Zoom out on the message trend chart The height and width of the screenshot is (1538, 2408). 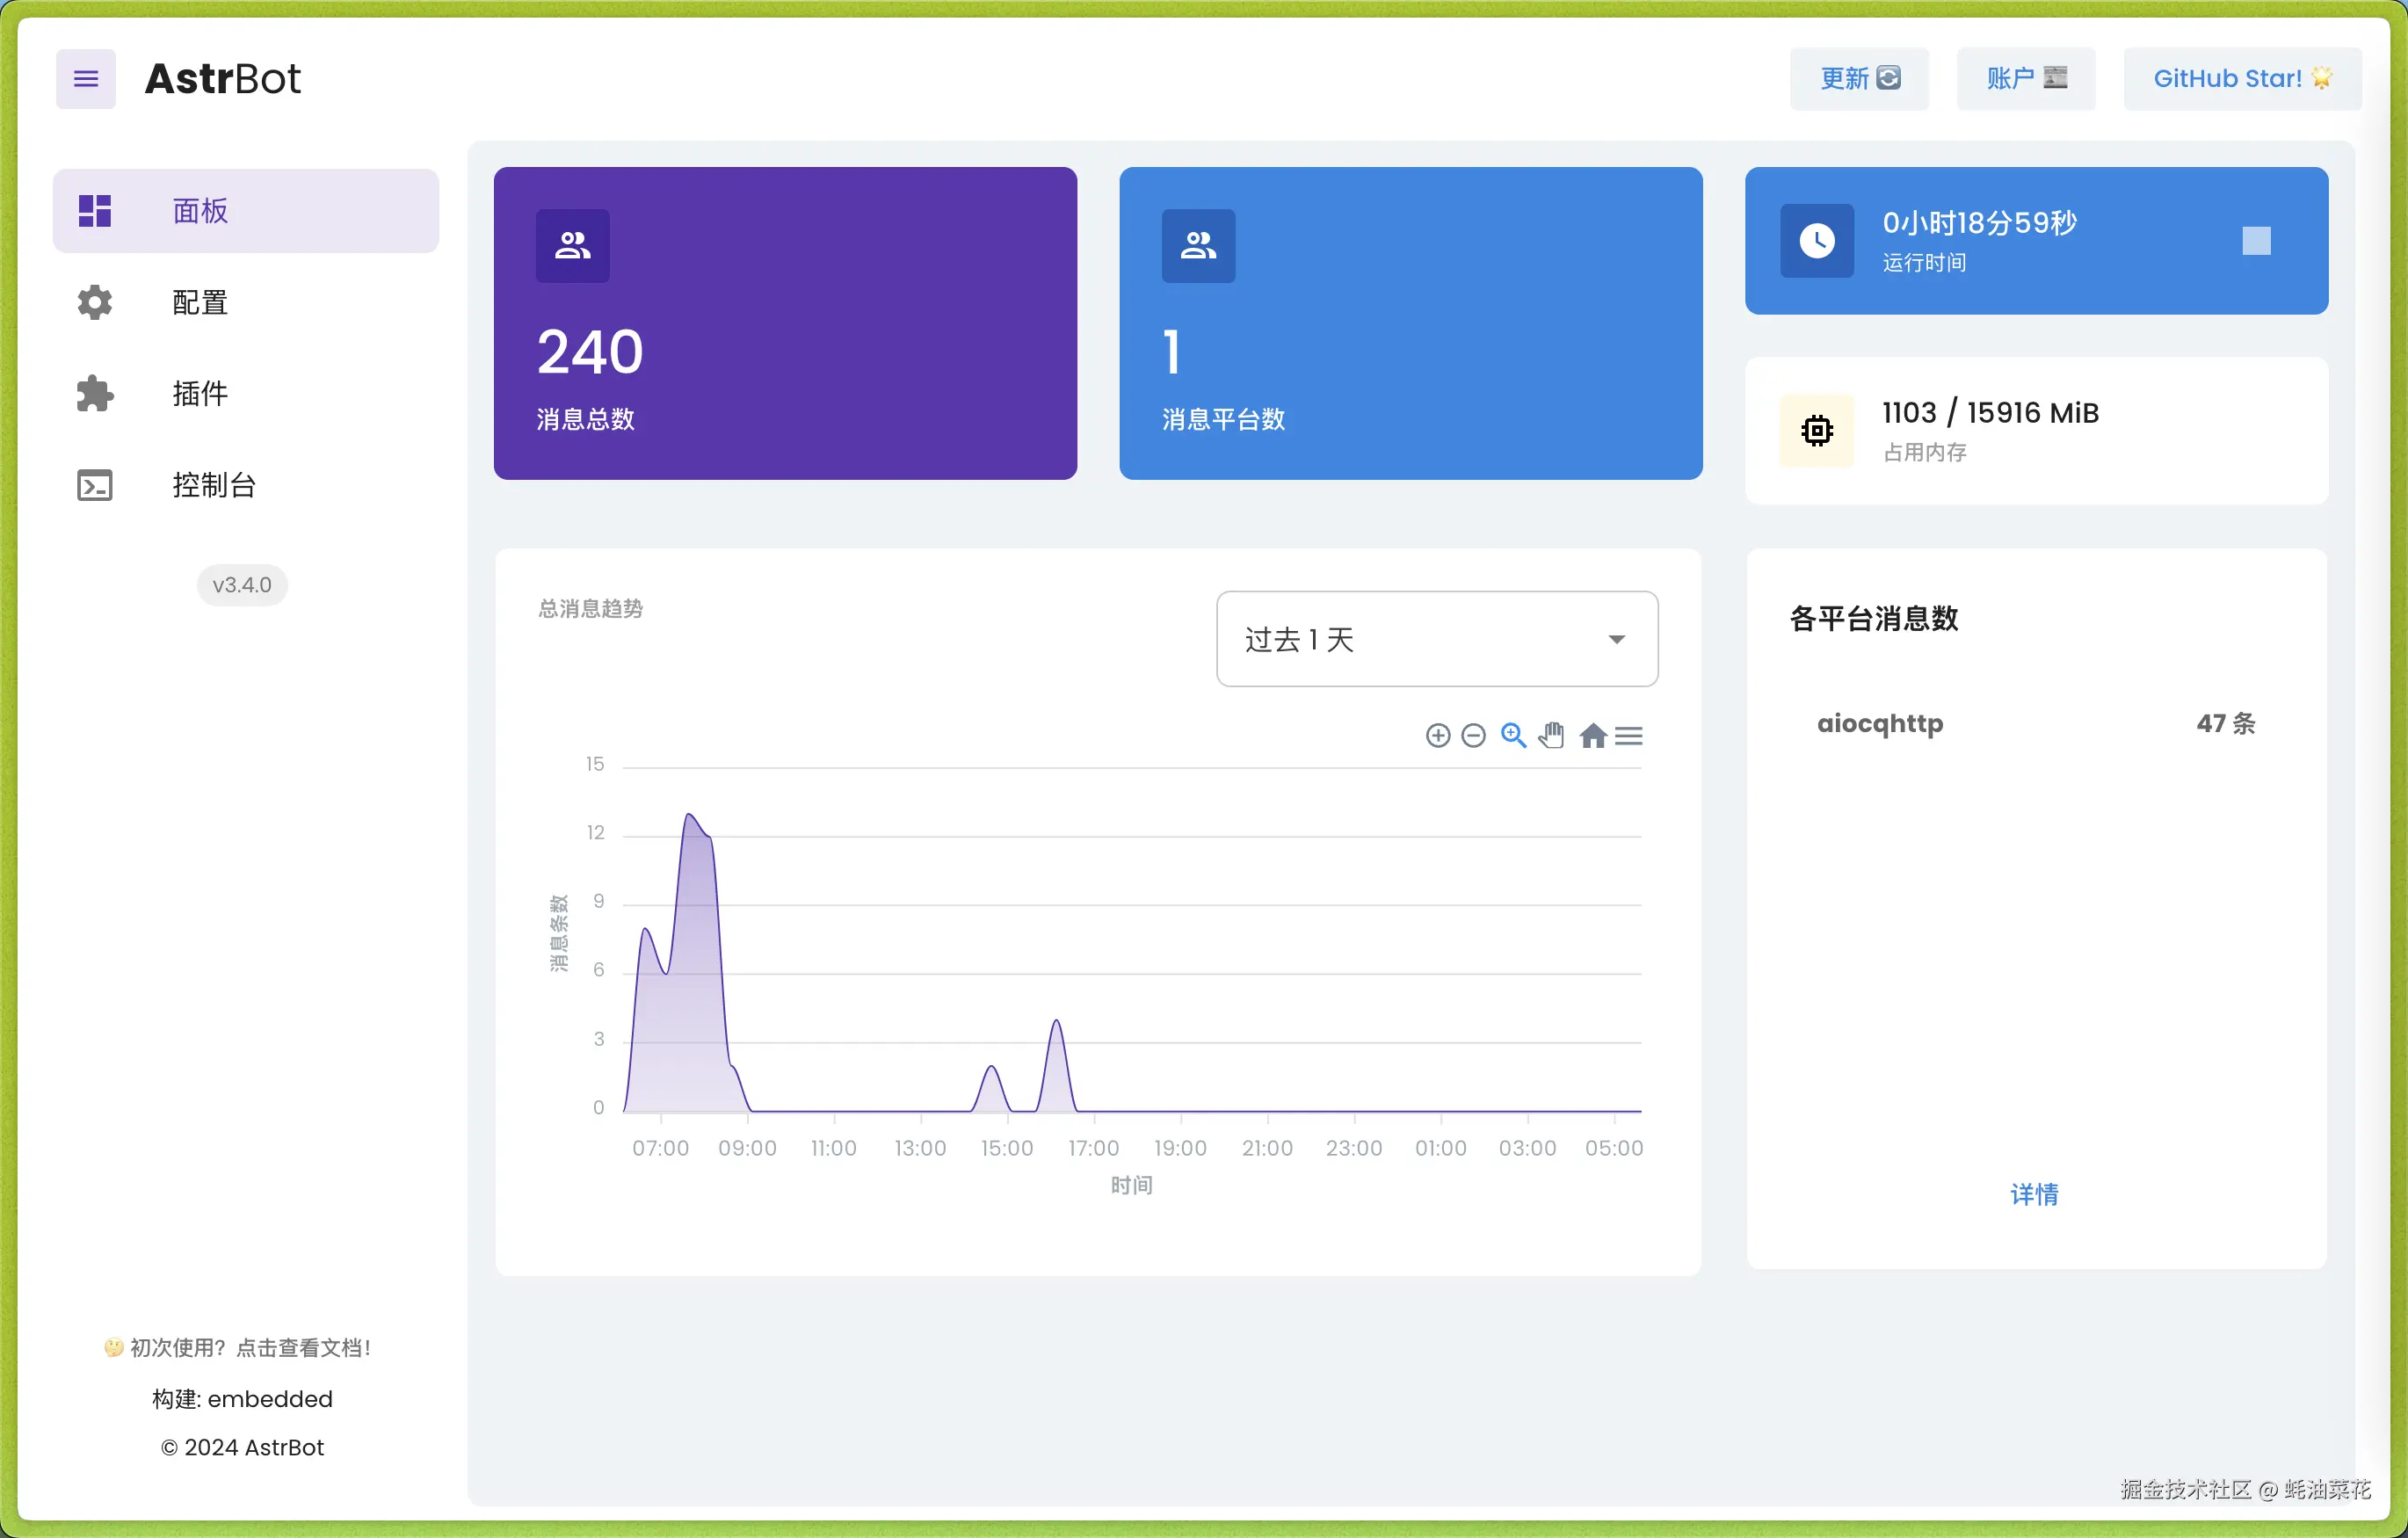[x=1474, y=735]
